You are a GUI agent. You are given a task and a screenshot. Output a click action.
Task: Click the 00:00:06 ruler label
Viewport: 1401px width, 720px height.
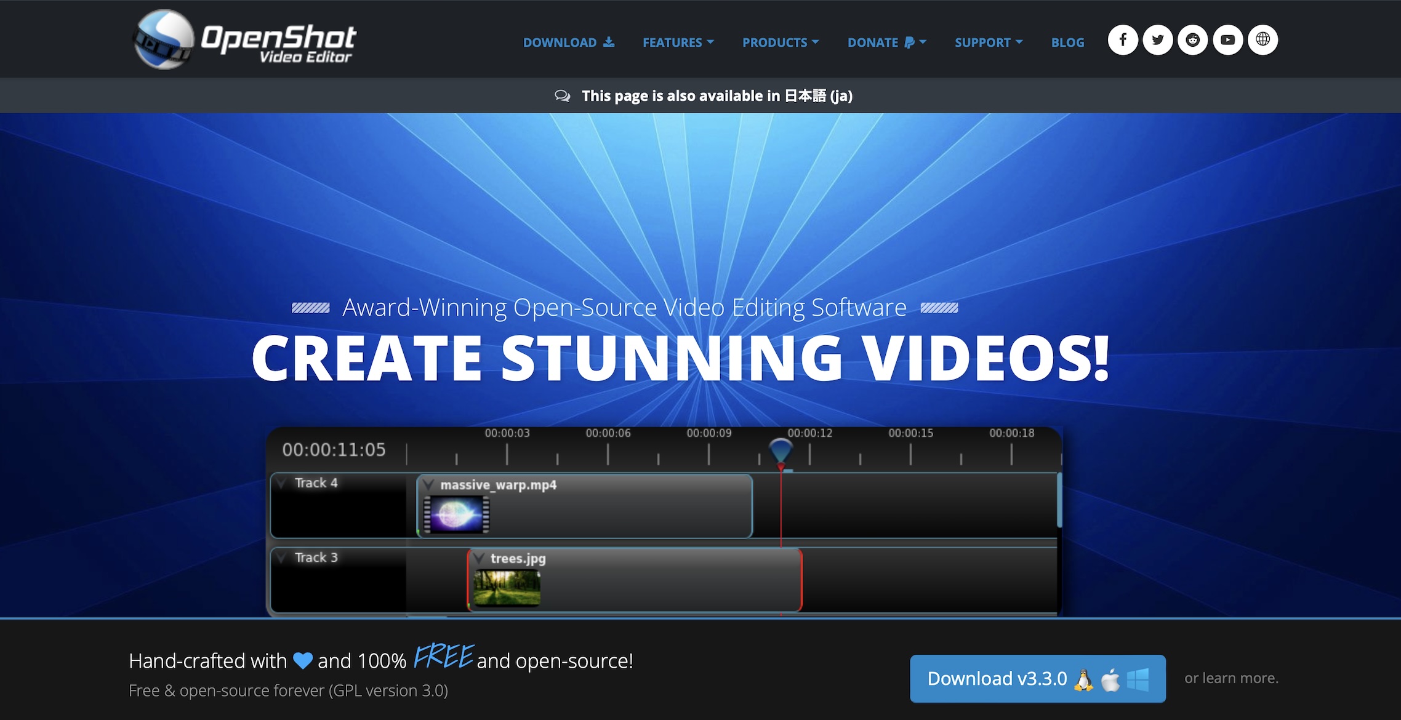click(x=608, y=433)
